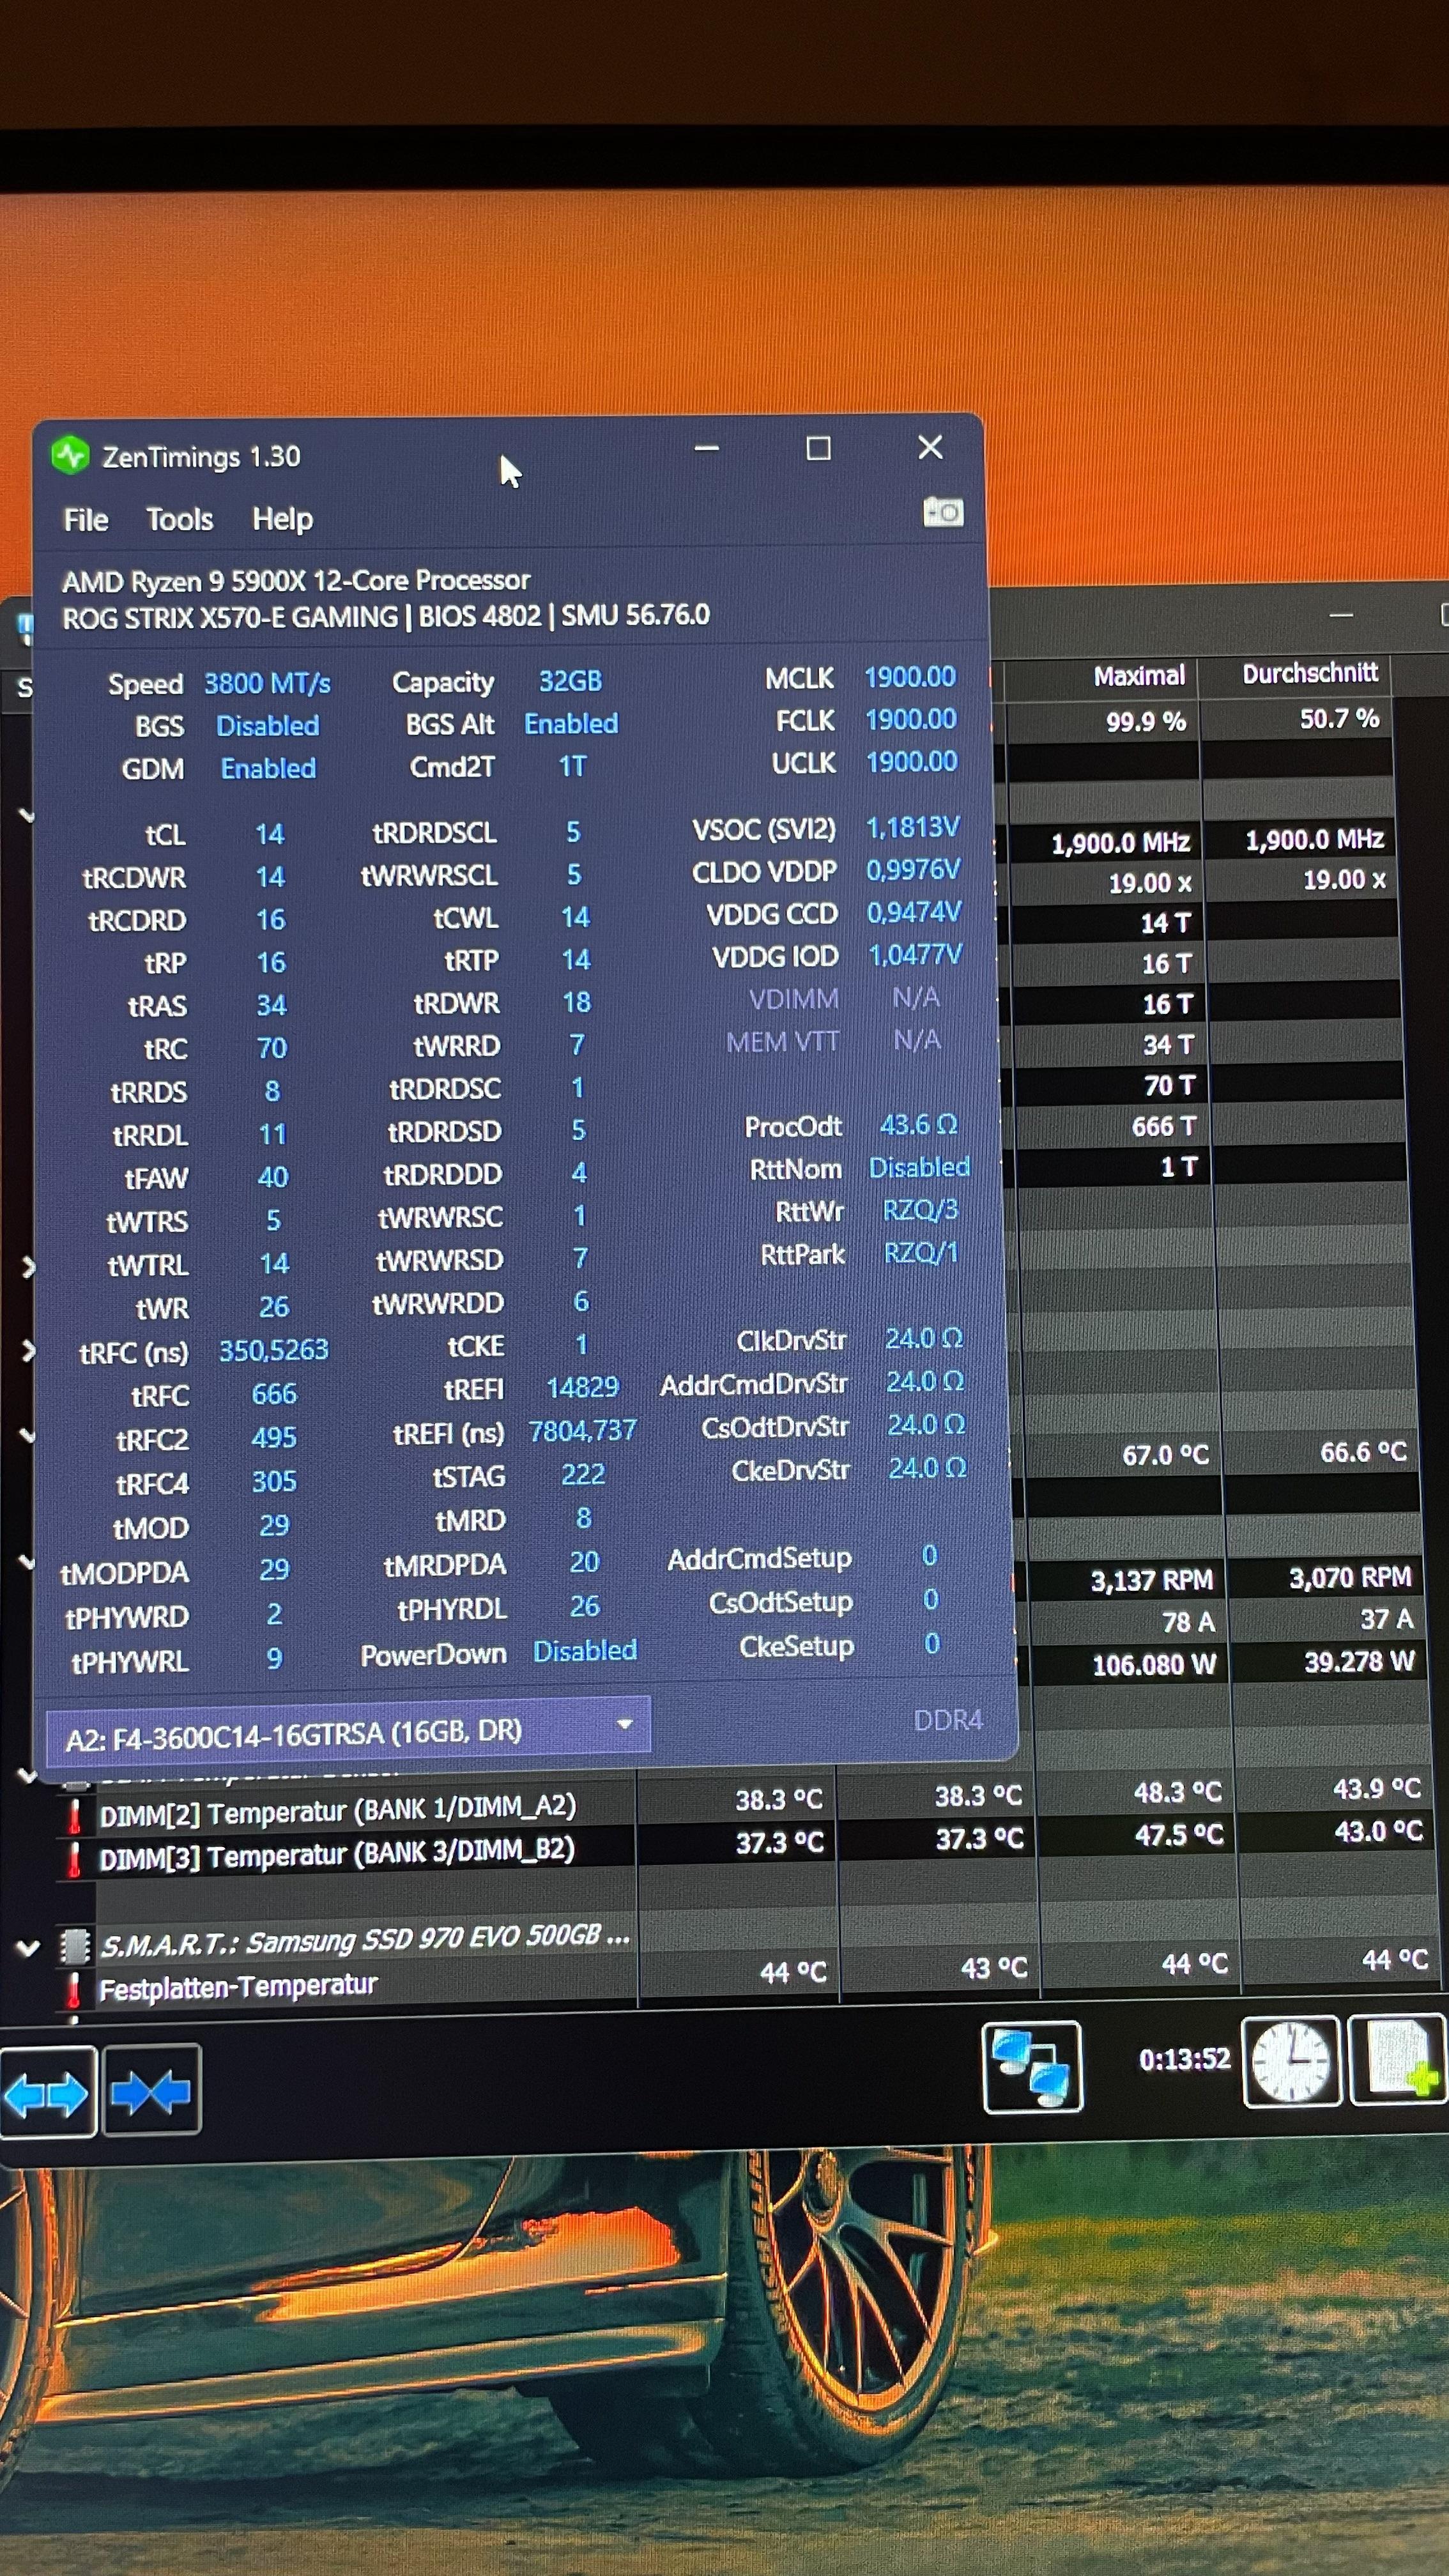Screen dimensions: 1449x2576
Task: Click the HWiNFO clock reset icon
Action: point(1291,2062)
